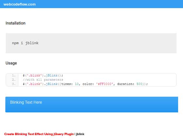This screenshot has height=140, width=183.
Task: Select the Usage heading
Action: tap(11, 63)
